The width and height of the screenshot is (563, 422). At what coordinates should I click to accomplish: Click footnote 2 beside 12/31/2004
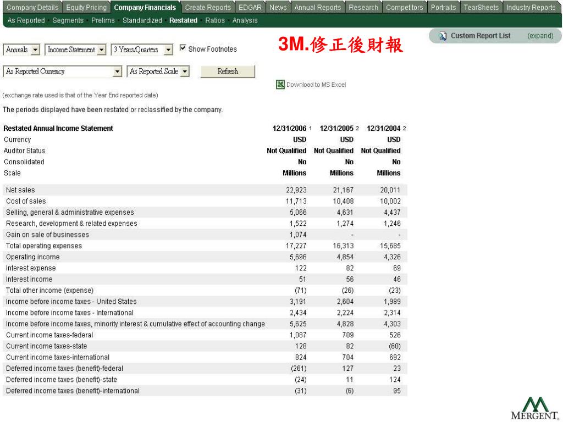pyautogui.click(x=404, y=129)
